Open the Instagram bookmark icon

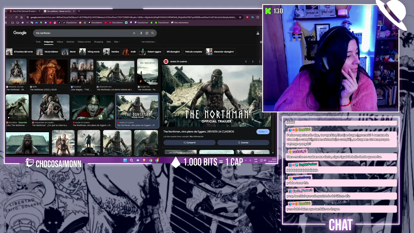[x=55, y=23]
